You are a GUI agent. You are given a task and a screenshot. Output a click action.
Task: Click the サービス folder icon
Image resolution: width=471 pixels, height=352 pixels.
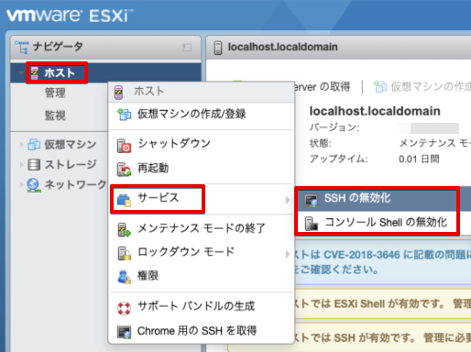pyautogui.click(x=124, y=200)
